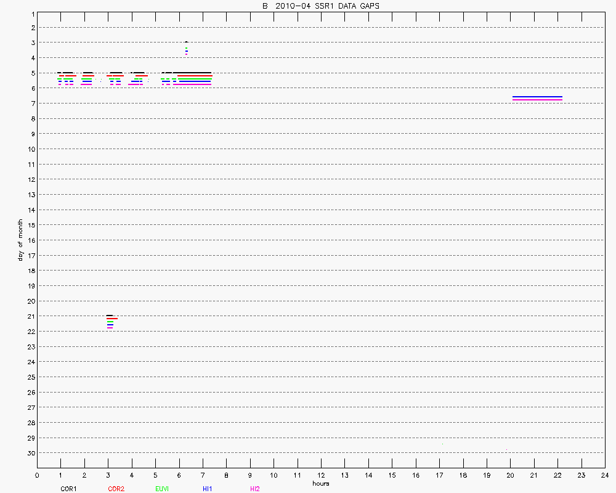Click the COR1 legend label
Image resolution: width=616 pixels, height=493 pixels.
pos(68,489)
